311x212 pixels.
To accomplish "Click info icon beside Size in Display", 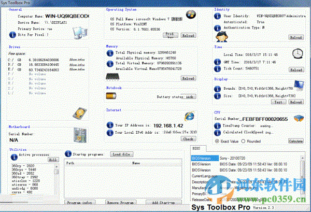I will point(217,96).
